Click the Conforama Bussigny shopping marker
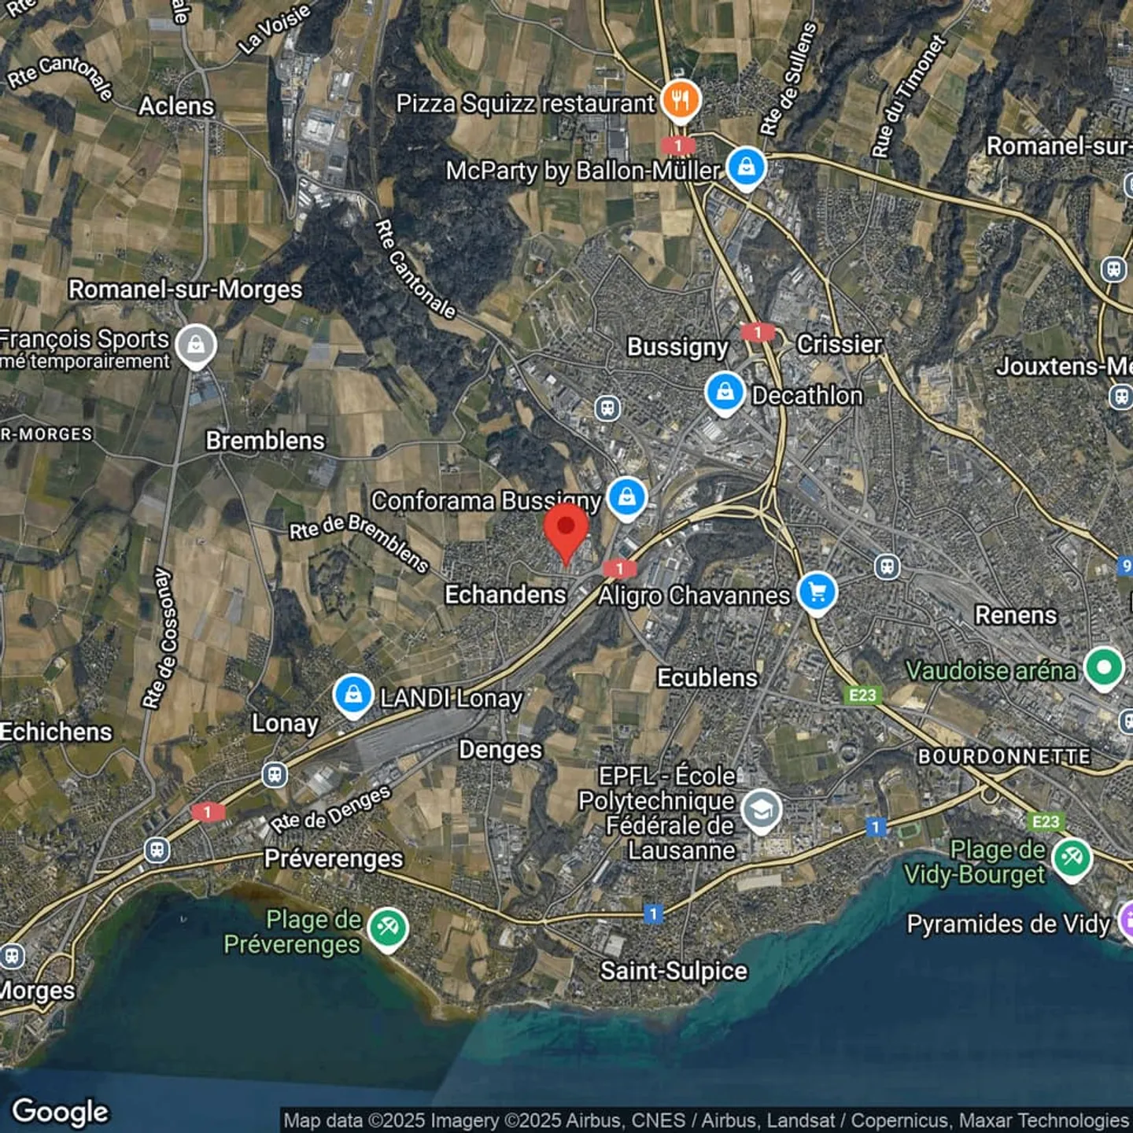This screenshot has height=1133, width=1133. click(627, 497)
